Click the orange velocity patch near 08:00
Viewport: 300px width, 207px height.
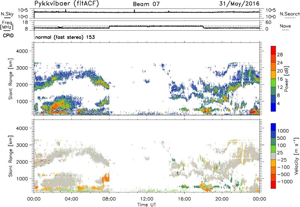coord(106,178)
